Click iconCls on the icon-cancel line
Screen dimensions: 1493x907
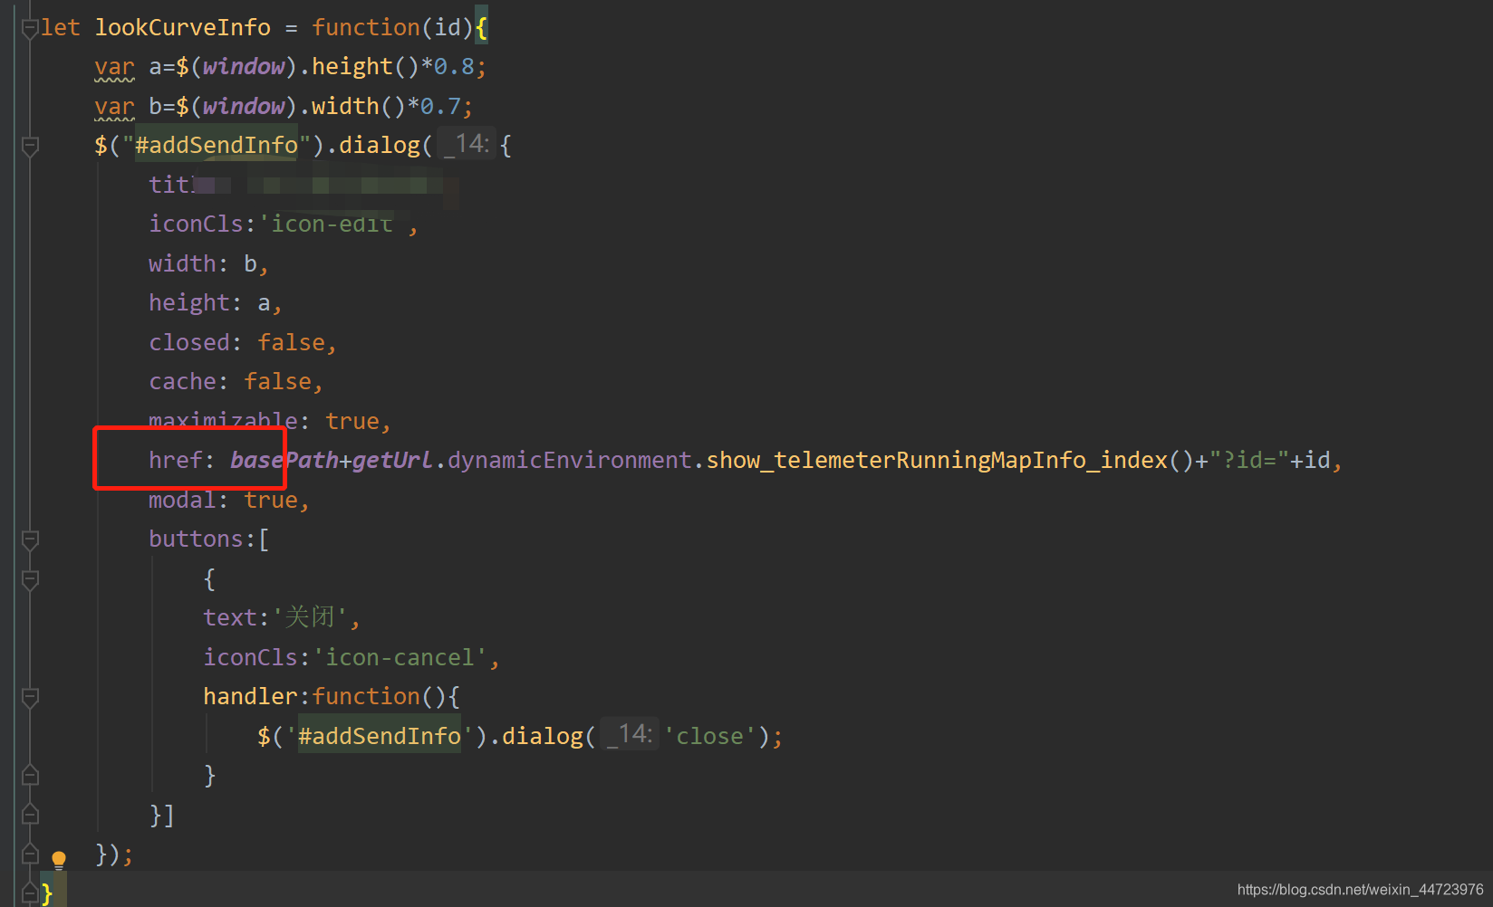click(250, 658)
